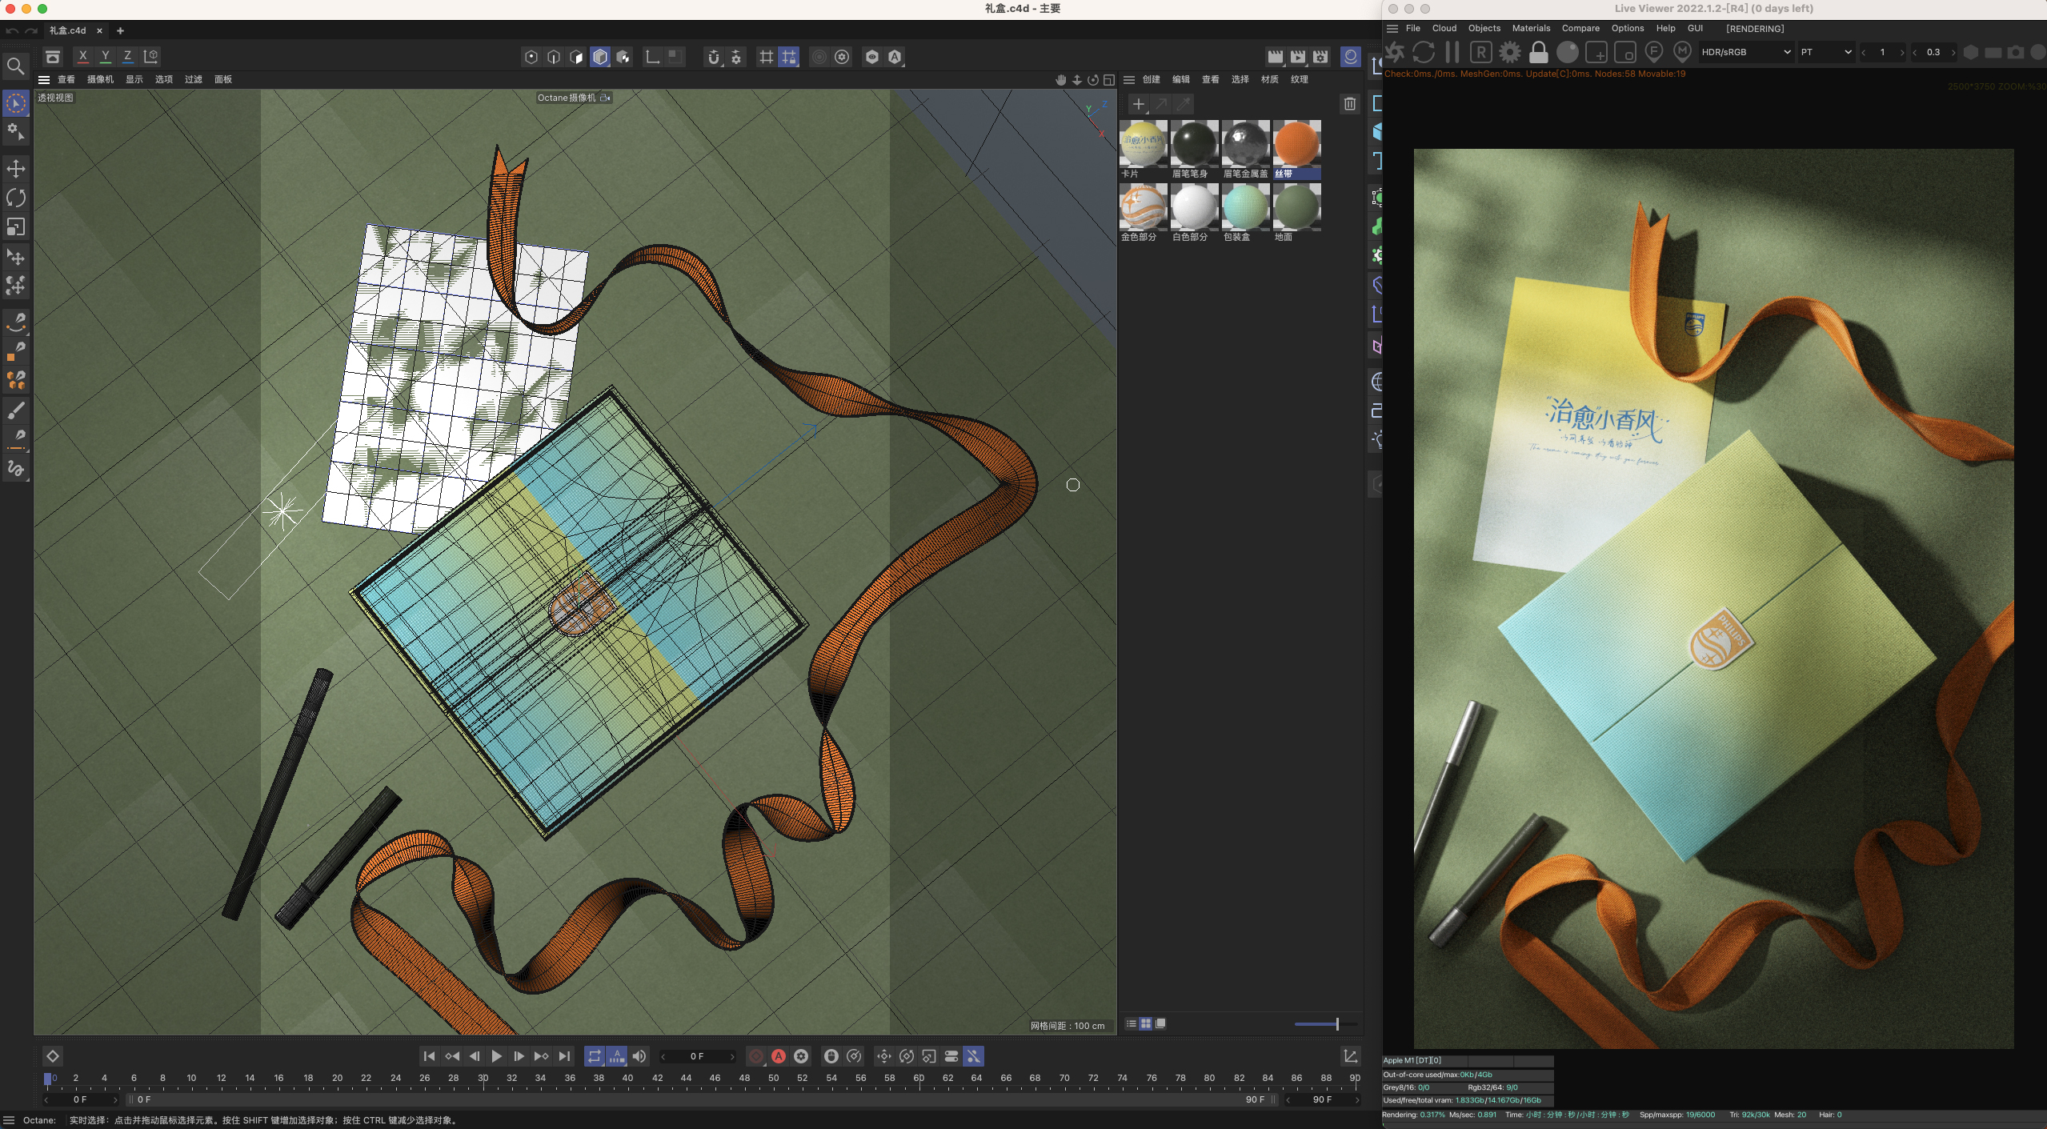The width and height of the screenshot is (2047, 1129).
Task: Select the Move tool in left toolbar
Action: pos(15,169)
